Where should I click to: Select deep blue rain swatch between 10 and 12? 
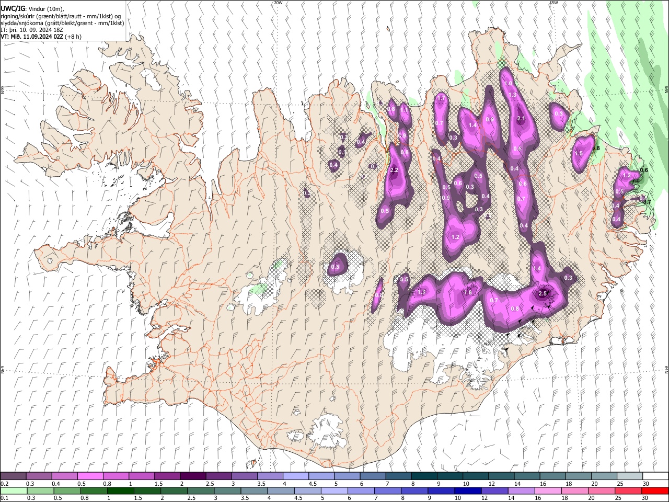pyautogui.click(x=467, y=490)
